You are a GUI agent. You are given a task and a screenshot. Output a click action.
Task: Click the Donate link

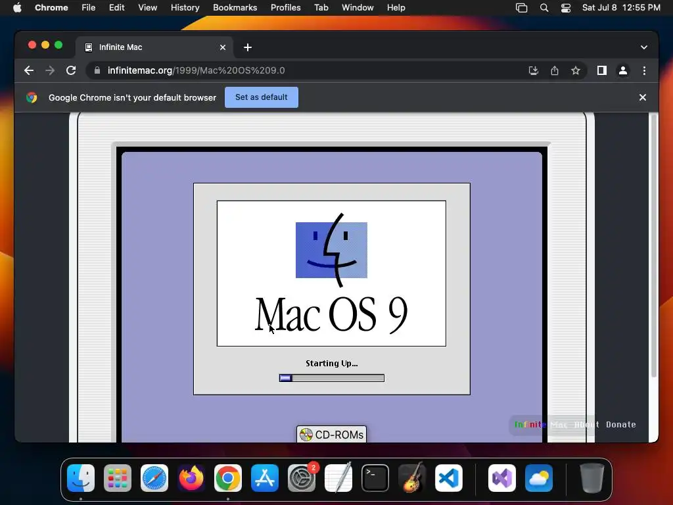pyautogui.click(x=621, y=425)
